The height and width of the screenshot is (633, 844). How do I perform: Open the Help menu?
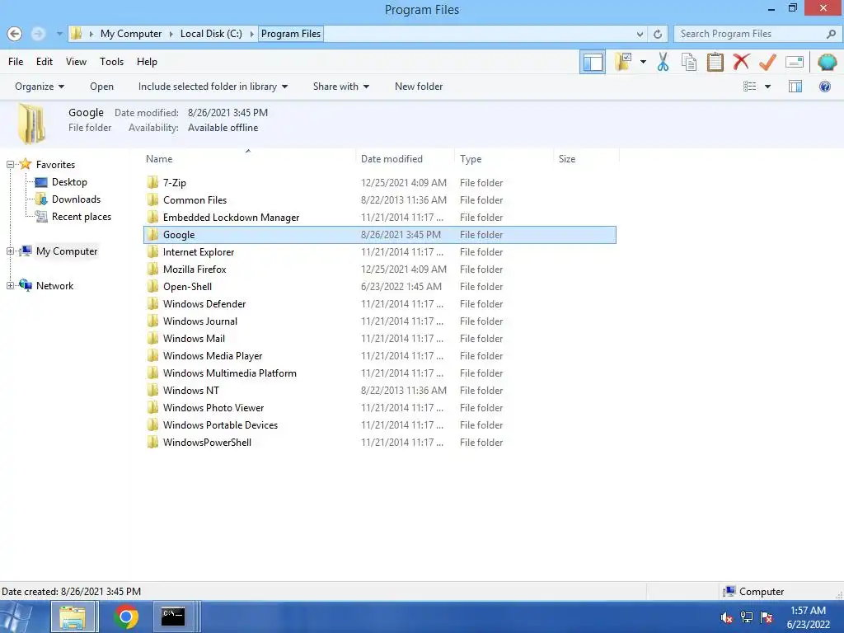[x=147, y=62]
